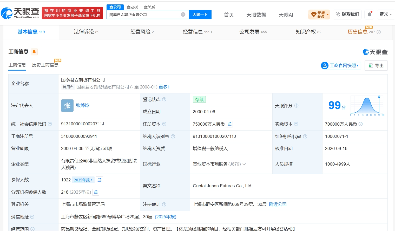Click the 天眼一下 search button
This screenshot has height=232, width=395.
[x=200, y=15]
